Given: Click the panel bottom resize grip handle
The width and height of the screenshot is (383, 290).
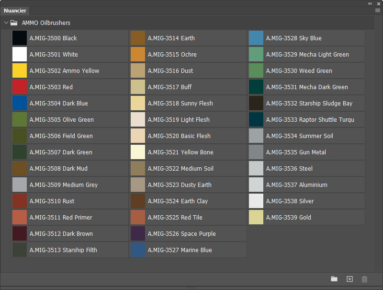Looking at the screenshot, I should coord(191,288).
